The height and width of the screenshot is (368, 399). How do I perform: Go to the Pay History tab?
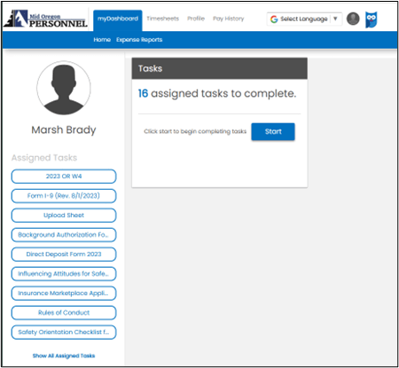(x=229, y=19)
